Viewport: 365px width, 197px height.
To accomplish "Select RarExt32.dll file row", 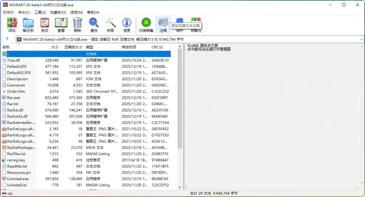I will [x=86, y=116].
